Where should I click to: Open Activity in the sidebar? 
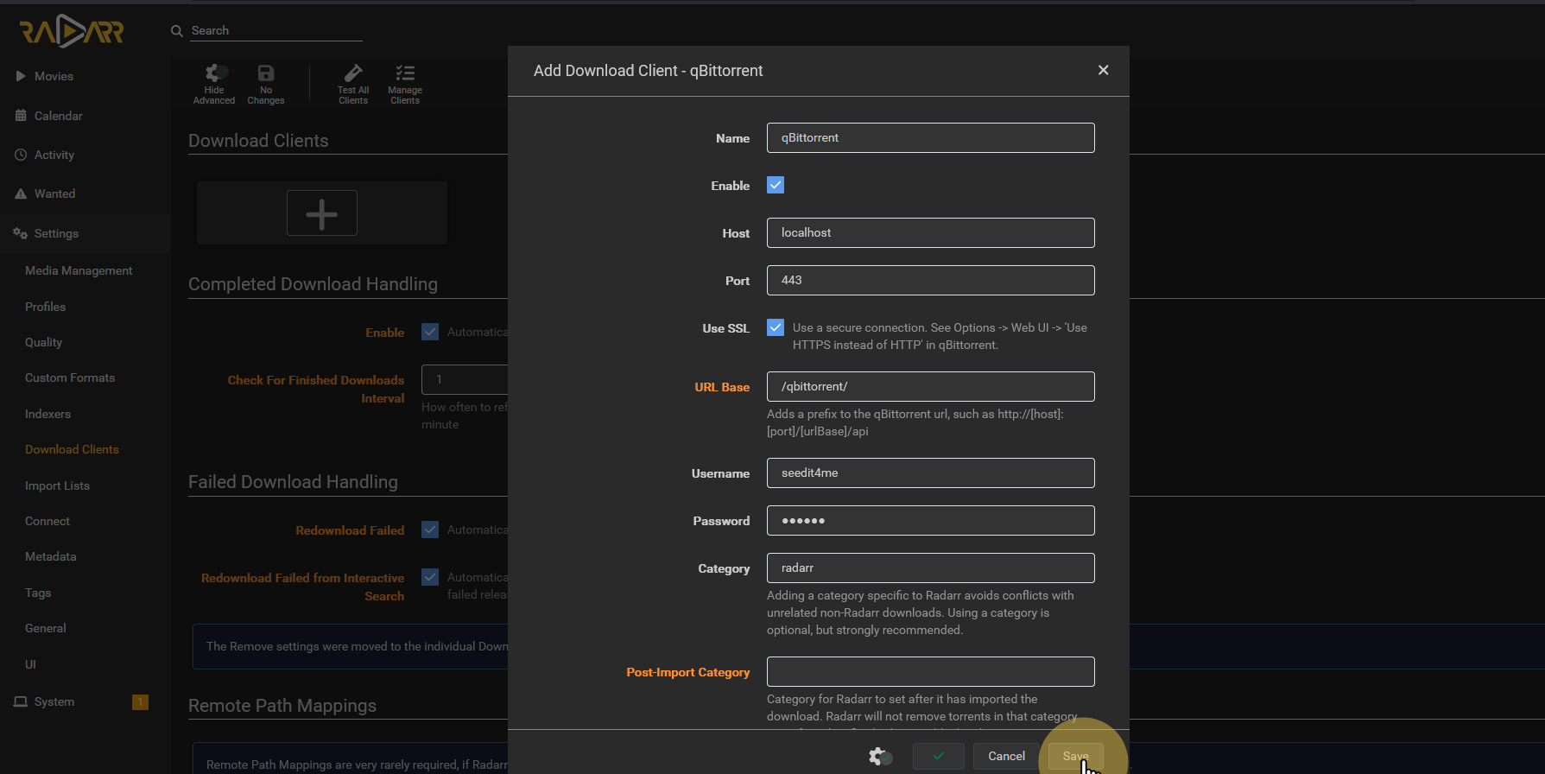54,155
